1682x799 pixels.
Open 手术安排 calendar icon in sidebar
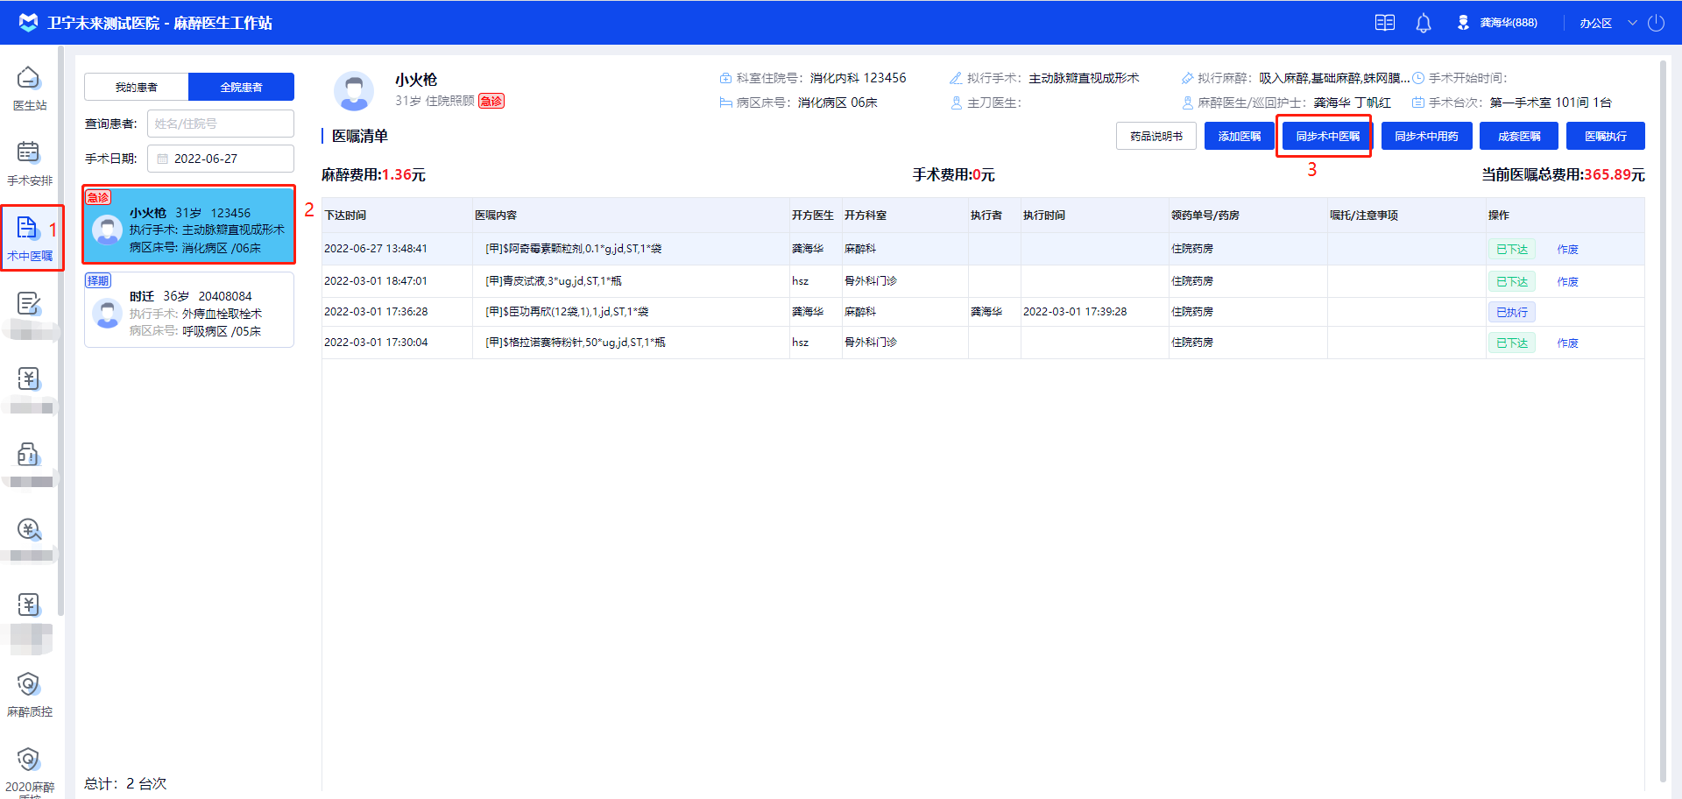click(29, 152)
